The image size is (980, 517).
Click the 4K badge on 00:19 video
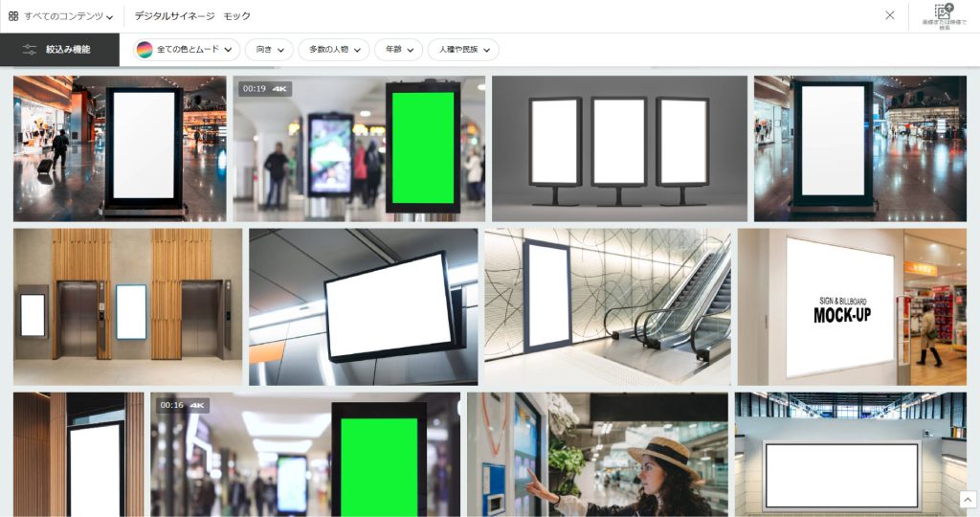(279, 89)
